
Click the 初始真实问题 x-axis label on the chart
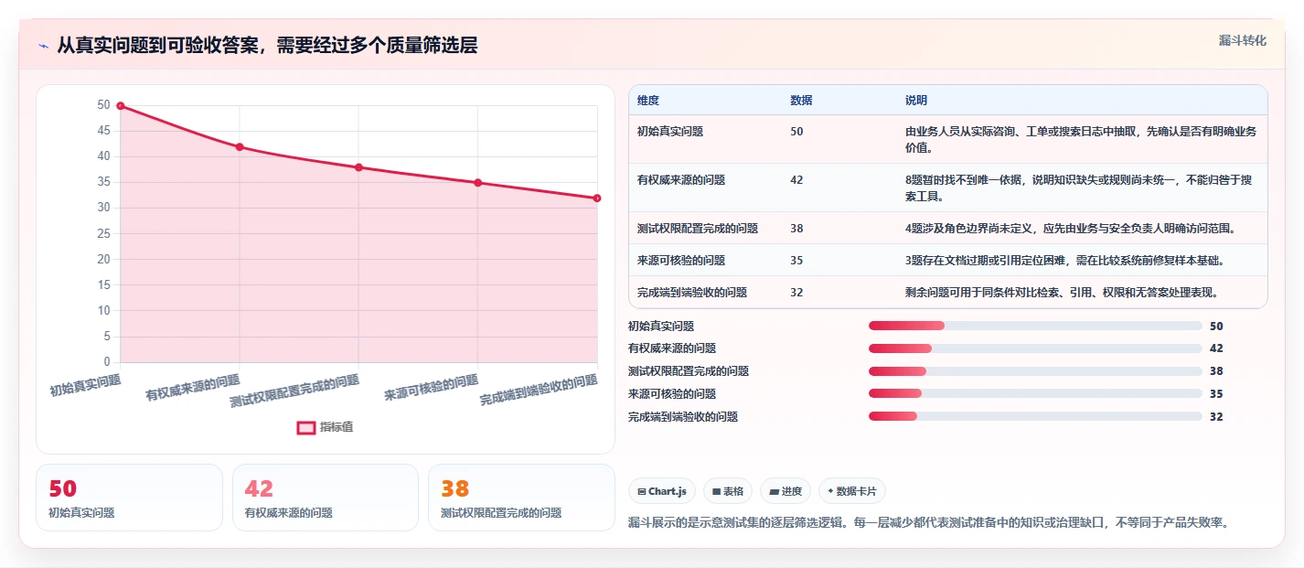click(85, 385)
